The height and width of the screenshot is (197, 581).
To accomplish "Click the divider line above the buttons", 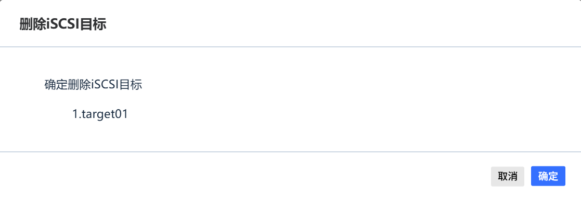I will (290, 152).
